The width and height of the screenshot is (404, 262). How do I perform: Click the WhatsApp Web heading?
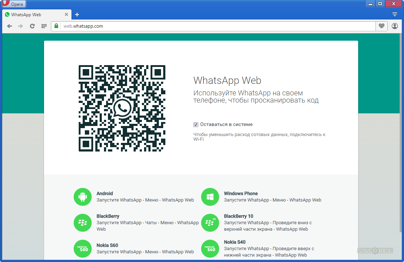[x=227, y=80]
